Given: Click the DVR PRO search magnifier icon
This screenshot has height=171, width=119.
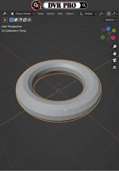Looking at the screenshot, I should 84,5.
